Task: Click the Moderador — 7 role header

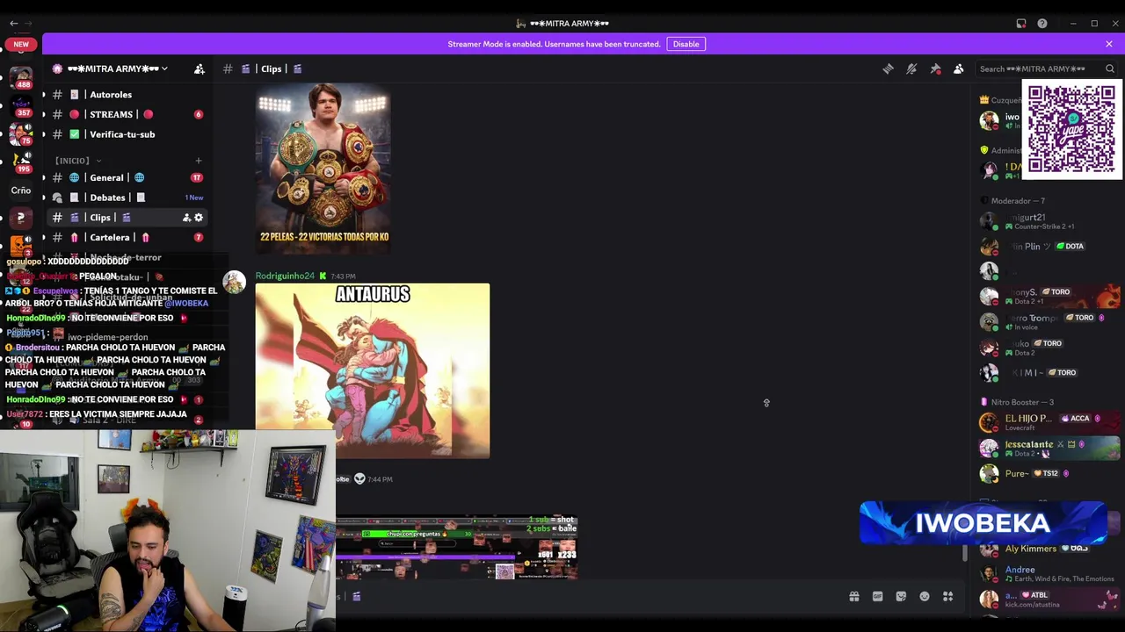Action: 1018,201
